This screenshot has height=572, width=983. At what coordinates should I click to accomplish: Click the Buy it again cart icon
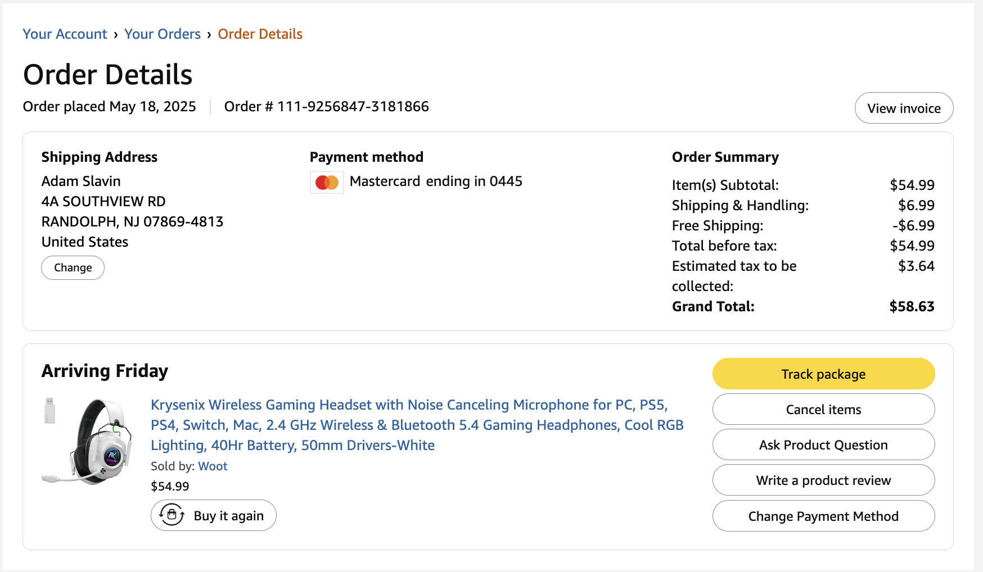tap(172, 515)
